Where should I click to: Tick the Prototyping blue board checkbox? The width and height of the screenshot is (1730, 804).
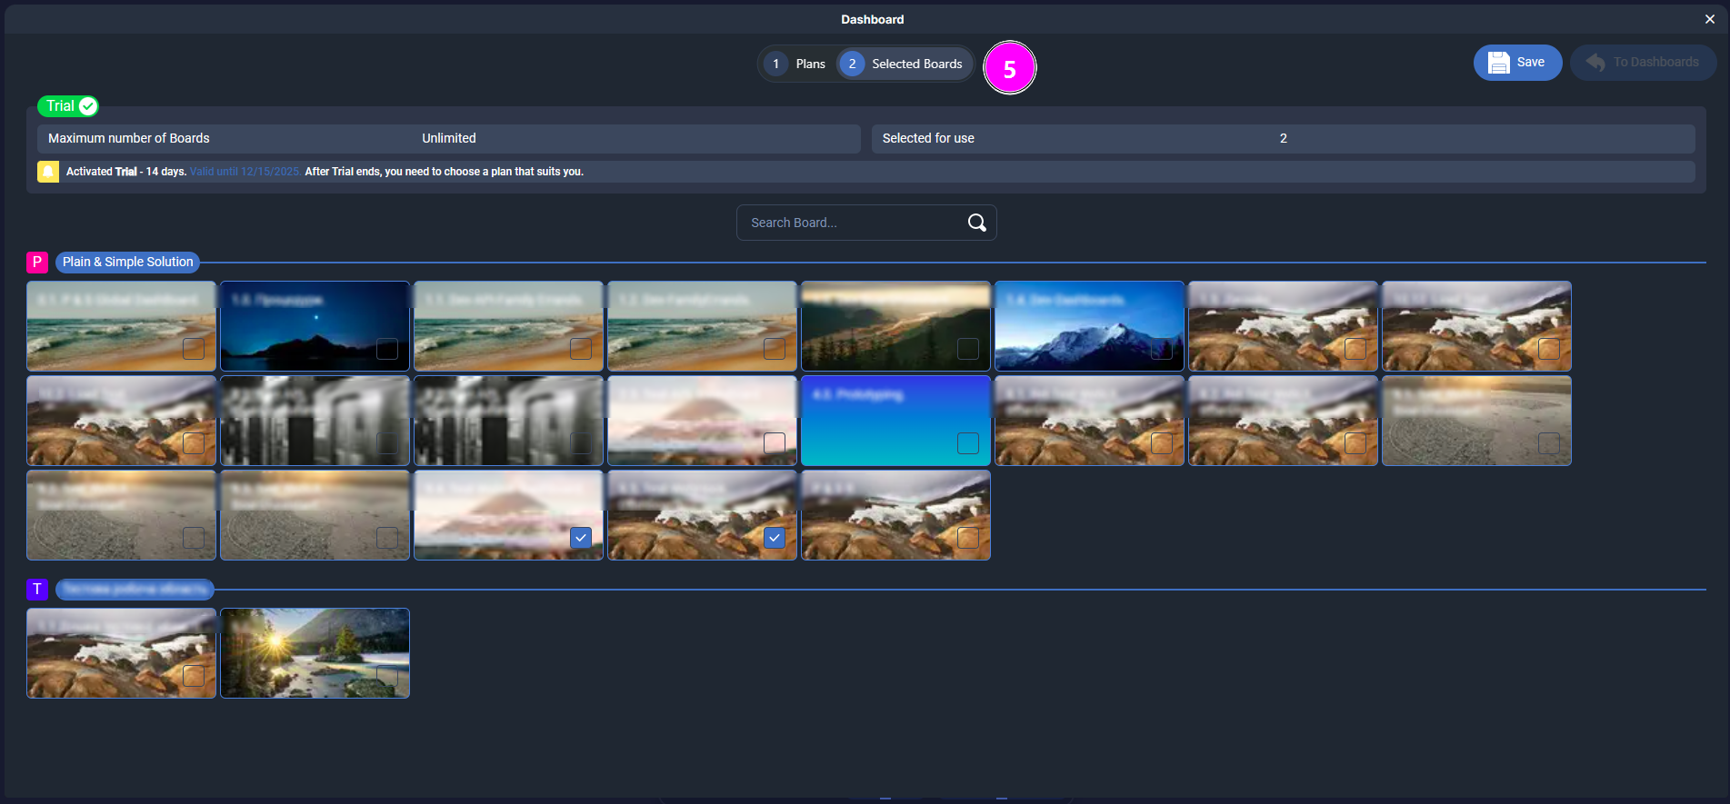click(968, 443)
